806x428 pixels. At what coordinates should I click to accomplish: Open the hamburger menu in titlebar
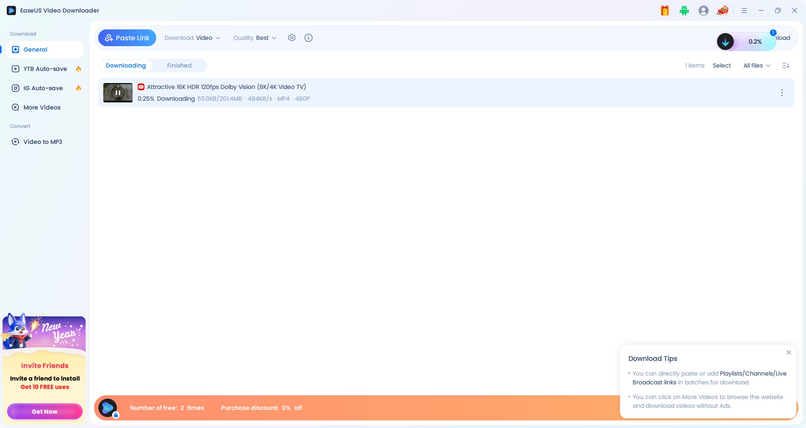pyautogui.click(x=745, y=10)
